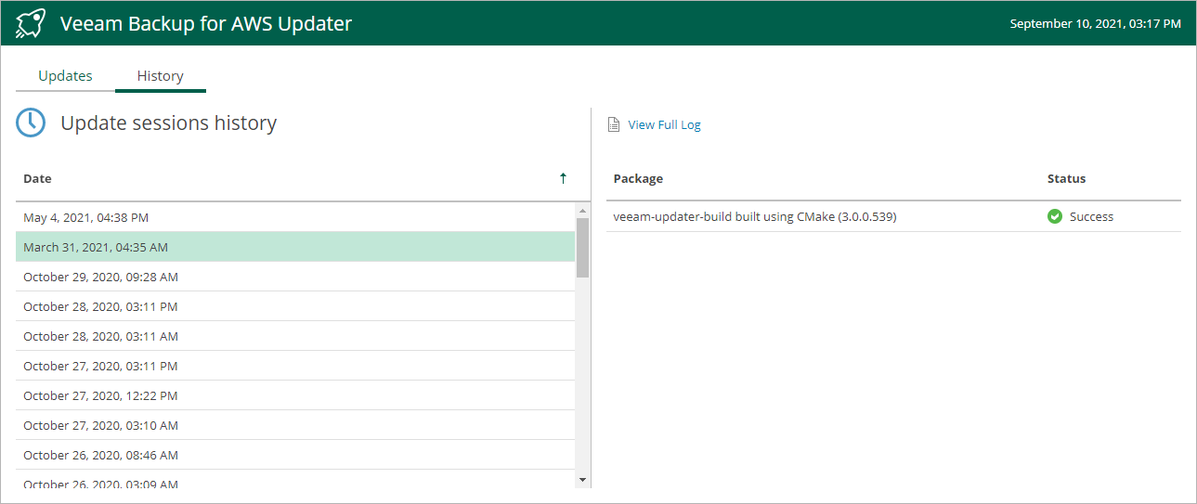Select the History tab
Screen dimensions: 1197x504
tap(161, 76)
